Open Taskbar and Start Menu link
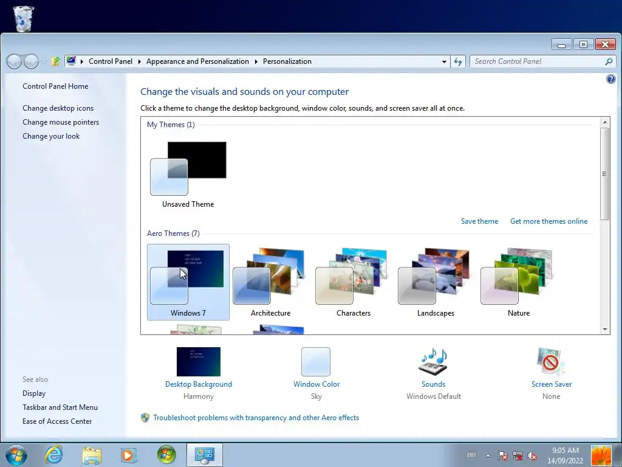622x467 pixels. (x=60, y=407)
